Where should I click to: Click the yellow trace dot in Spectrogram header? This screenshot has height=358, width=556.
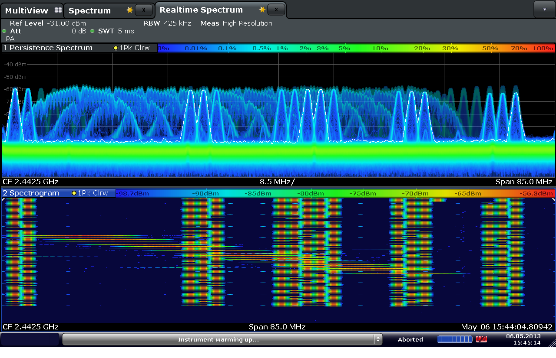click(74, 193)
